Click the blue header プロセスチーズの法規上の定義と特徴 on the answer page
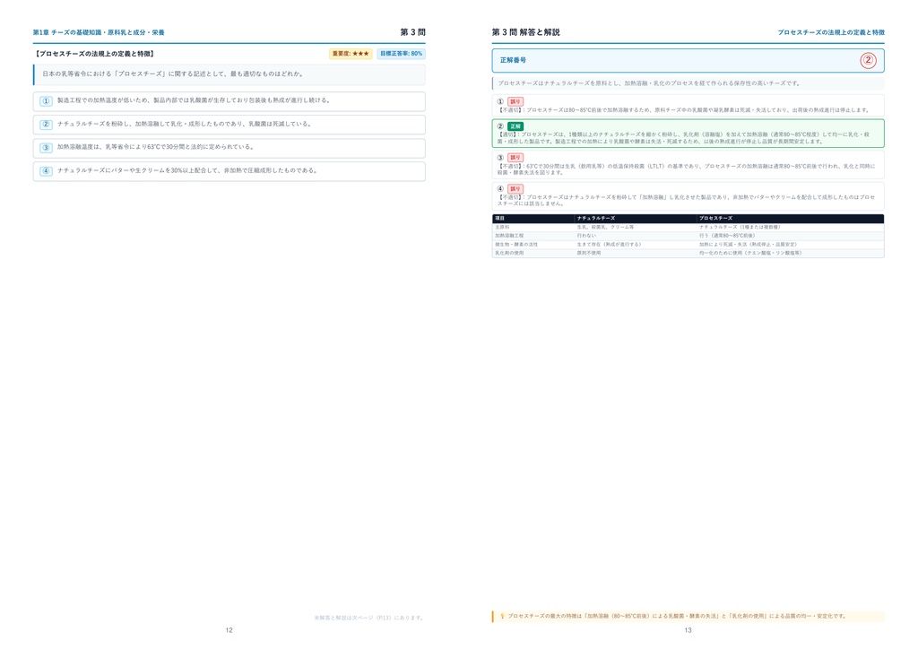 coord(831,33)
